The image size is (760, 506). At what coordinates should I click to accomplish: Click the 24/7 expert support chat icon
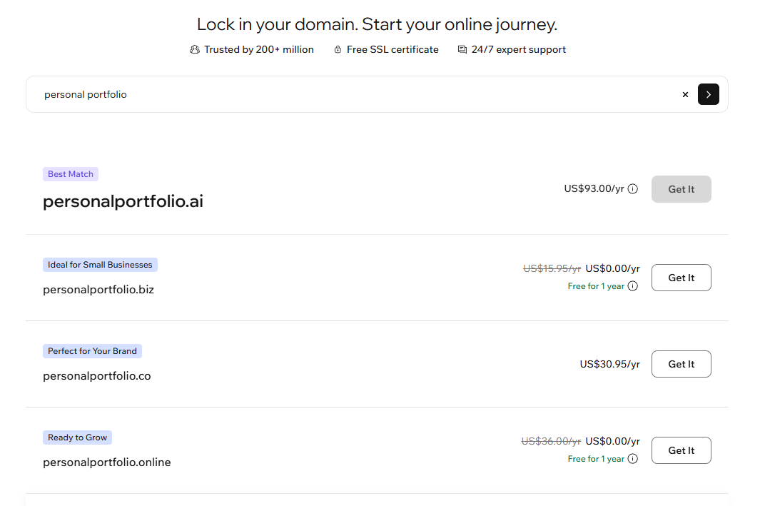462,49
